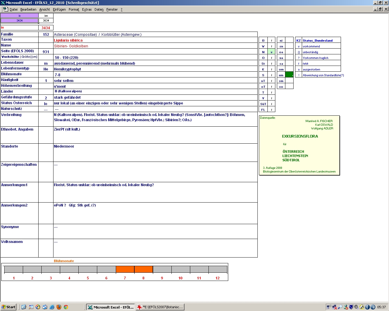This screenshot has height=311, width=389.
Task: Open Internet Explorer from quick launch
Action: 52,307
